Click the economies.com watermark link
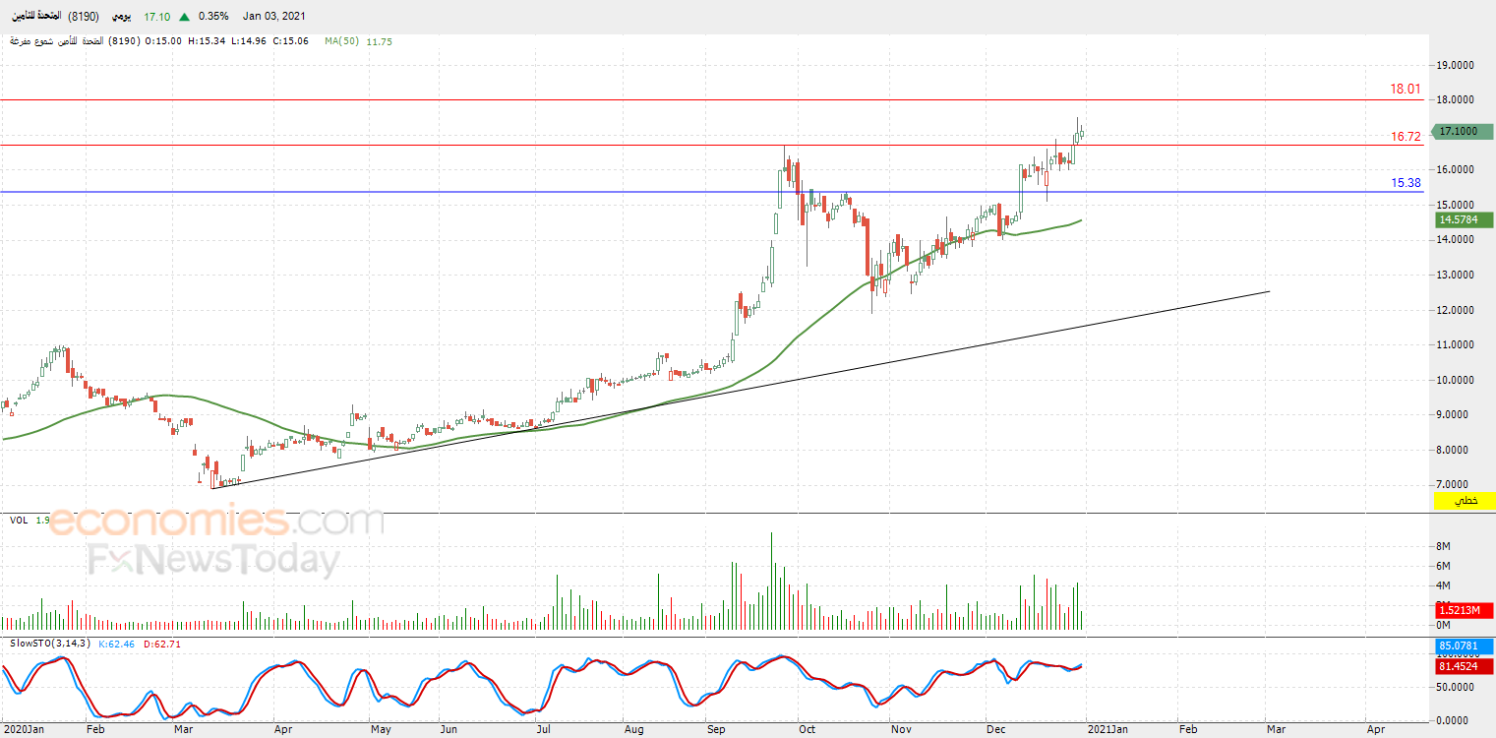The image size is (1496, 738). [x=216, y=521]
